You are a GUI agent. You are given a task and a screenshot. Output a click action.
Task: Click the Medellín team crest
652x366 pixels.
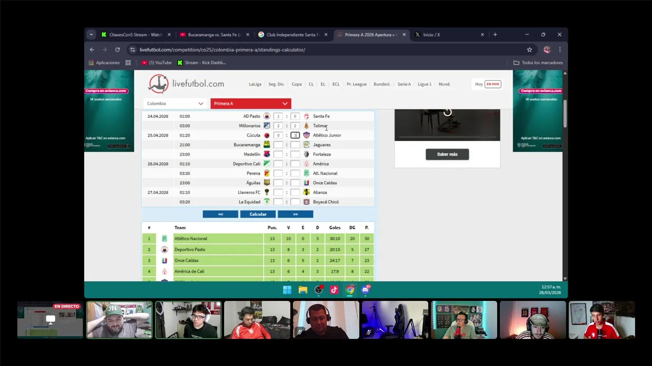(x=267, y=154)
